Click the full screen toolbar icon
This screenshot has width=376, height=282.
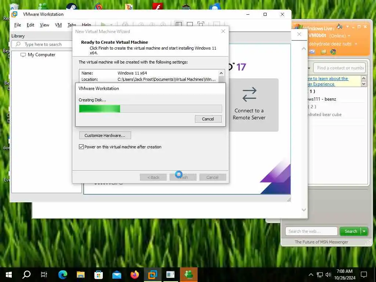tap(201, 24)
